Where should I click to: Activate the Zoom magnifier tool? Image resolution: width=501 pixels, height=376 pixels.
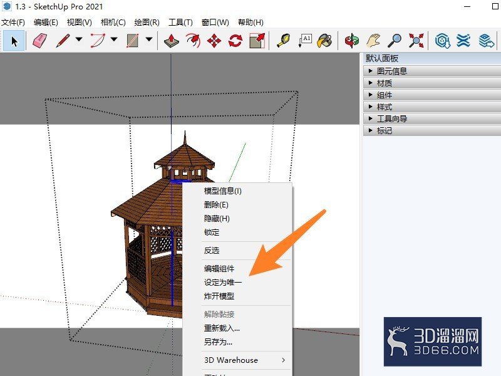(x=395, y=41)
